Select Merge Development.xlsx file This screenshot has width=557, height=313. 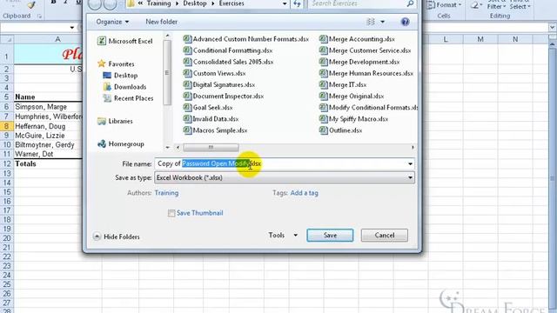click(x=359, y=62)
